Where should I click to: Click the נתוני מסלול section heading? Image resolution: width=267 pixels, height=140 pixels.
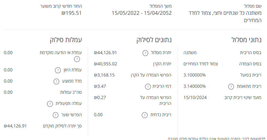tap(246, 40)
